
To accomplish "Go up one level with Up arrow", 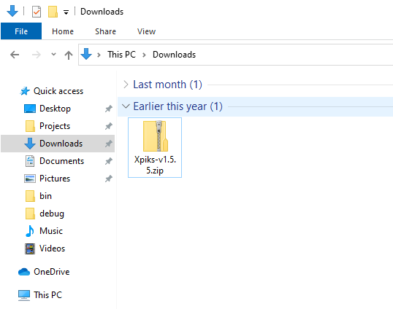I will (69, 55).
